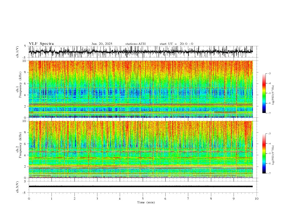Click the "0" tick on the time axis
Image resolution: width=289 pixels, height=223 pixels.
pyautogui.click(x=29, y=199)
